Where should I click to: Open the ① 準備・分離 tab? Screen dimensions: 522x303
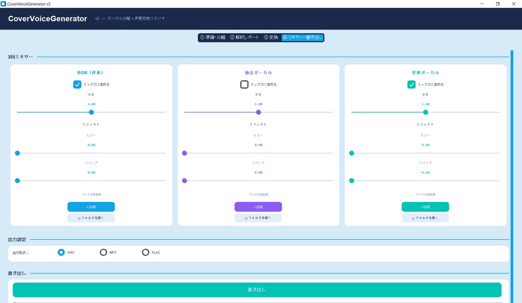(x=213, y=37)
